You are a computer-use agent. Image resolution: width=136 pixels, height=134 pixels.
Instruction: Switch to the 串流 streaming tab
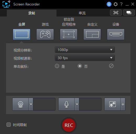(x=82, y=13)
